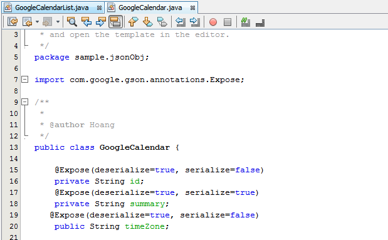The image size is (388, 240).
Task: Toggle Highlight Search button
Action: [115, 22]
